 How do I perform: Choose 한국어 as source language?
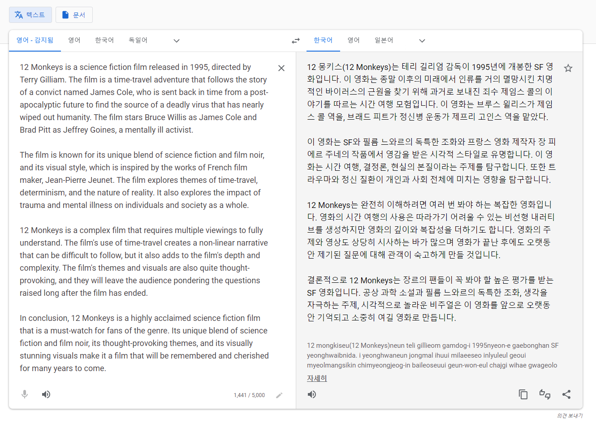(x=104, y=40)
